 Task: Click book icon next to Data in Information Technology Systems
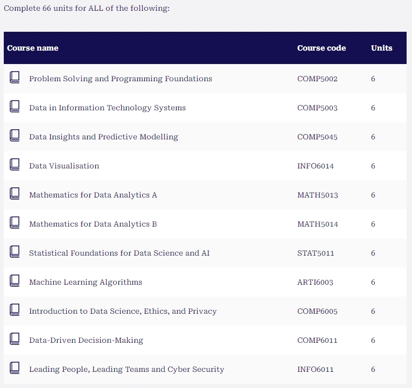(x=15, y=107)
